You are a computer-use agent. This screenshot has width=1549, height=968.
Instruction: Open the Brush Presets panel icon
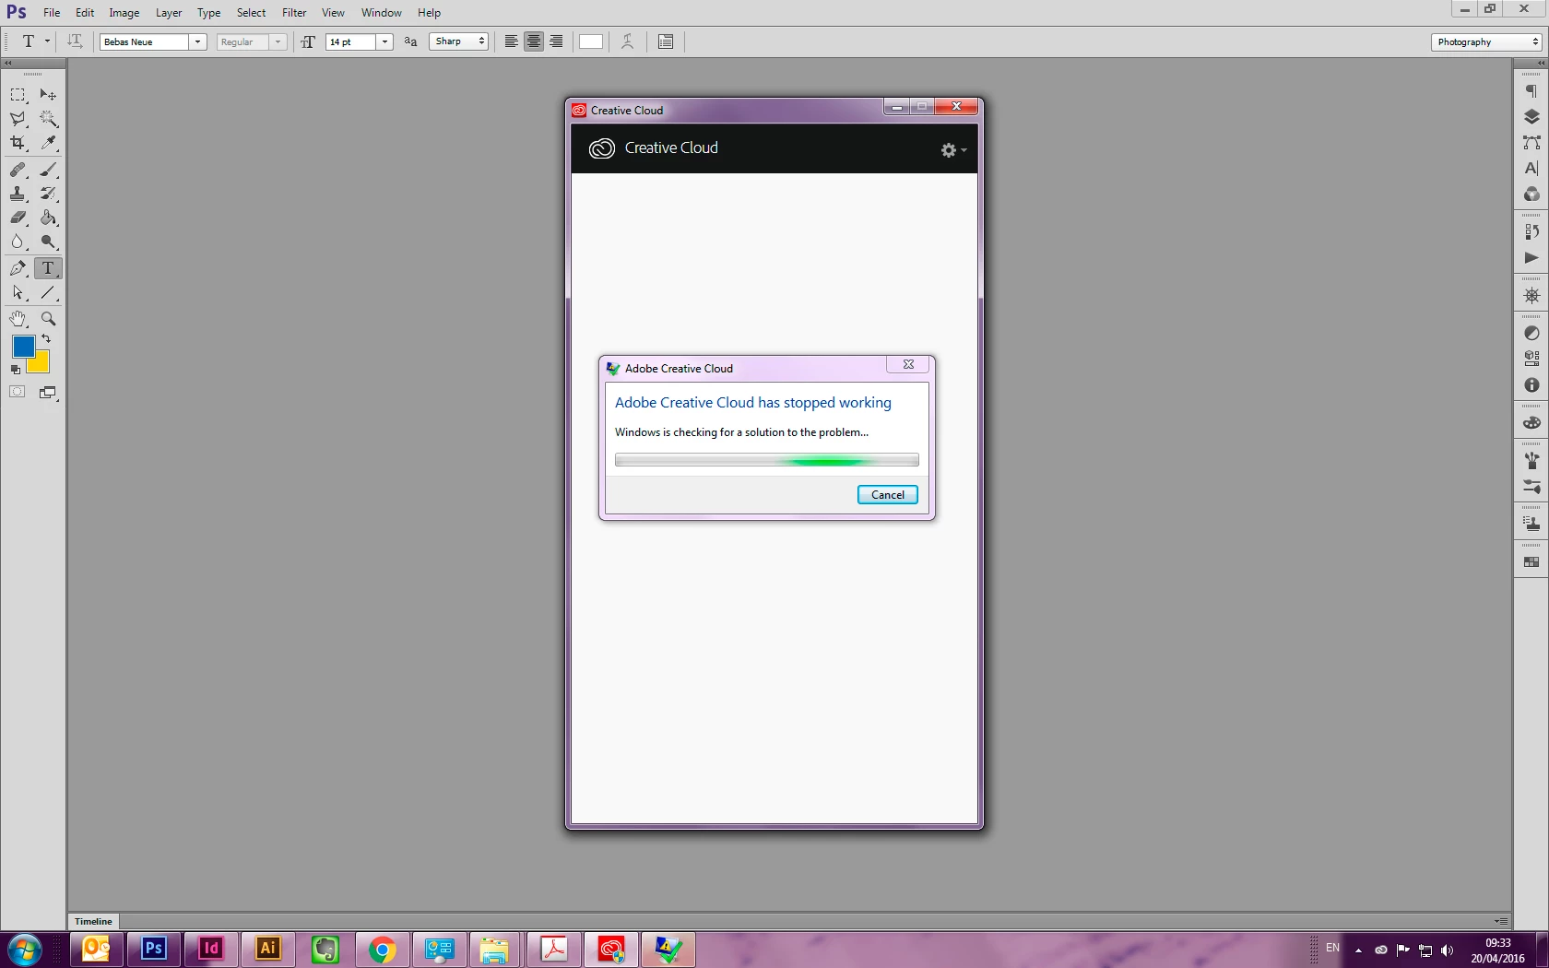tap(1531, 486)
